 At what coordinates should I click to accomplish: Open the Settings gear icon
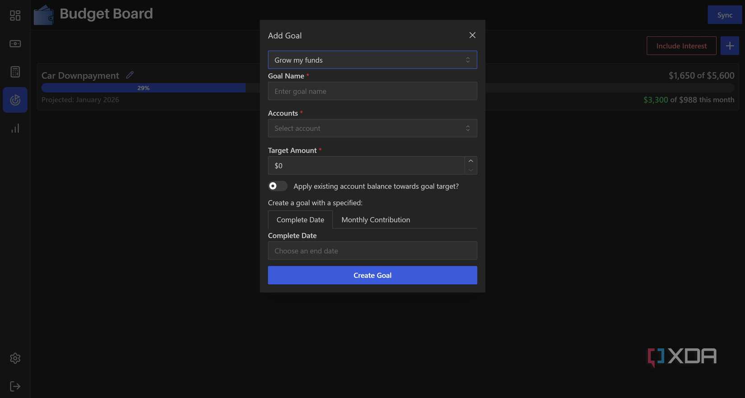pos(15,358)
